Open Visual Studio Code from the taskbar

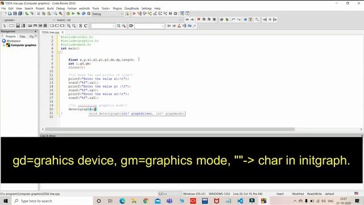tap(240, 201)
